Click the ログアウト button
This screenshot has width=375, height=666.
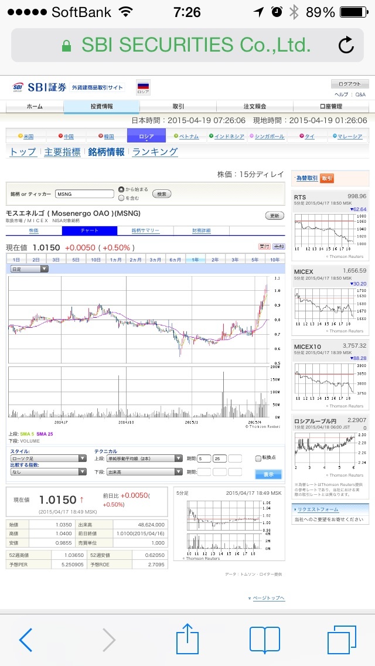click(x=350, y=84)
